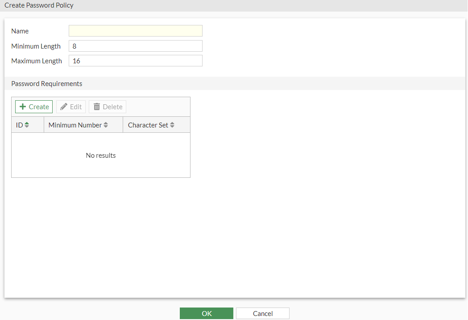Click the sort arrows beside Character Set
Screen dimensions: 468x320
(172, 125)
